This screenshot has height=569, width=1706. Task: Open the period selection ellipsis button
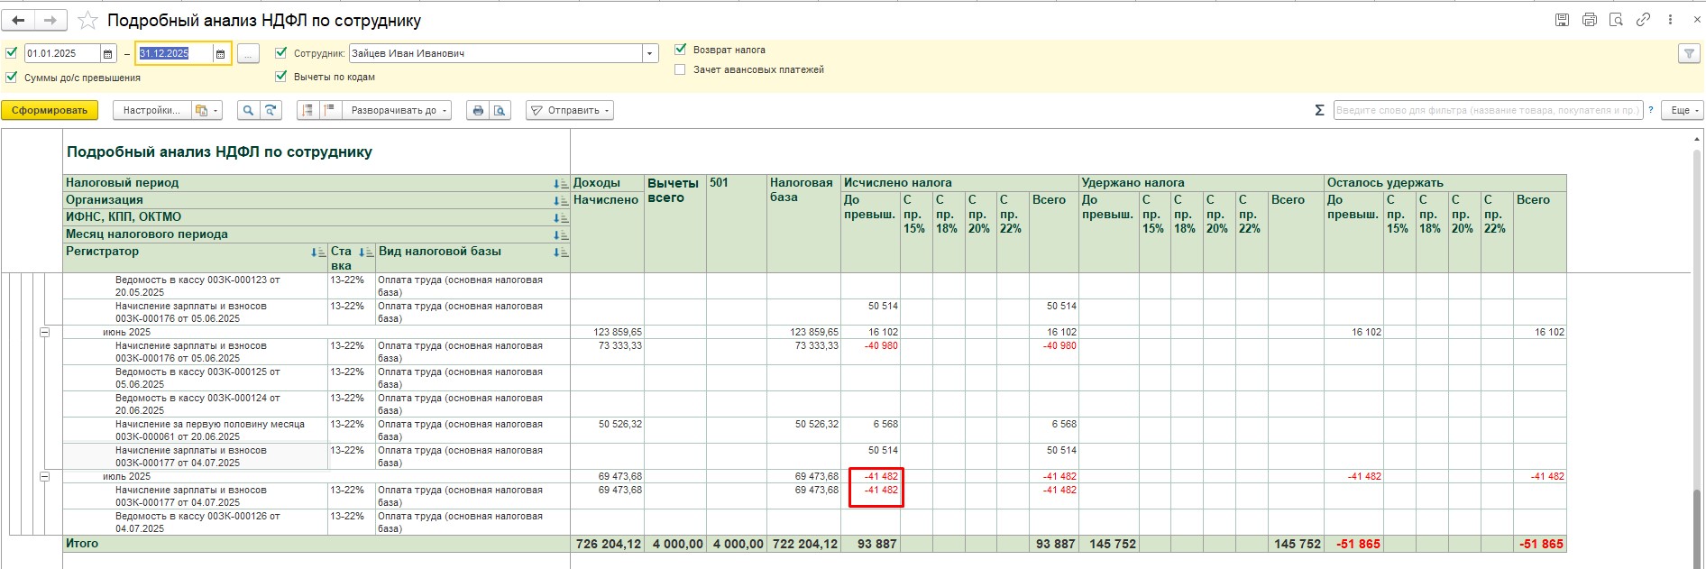click(x=248, y=54)
